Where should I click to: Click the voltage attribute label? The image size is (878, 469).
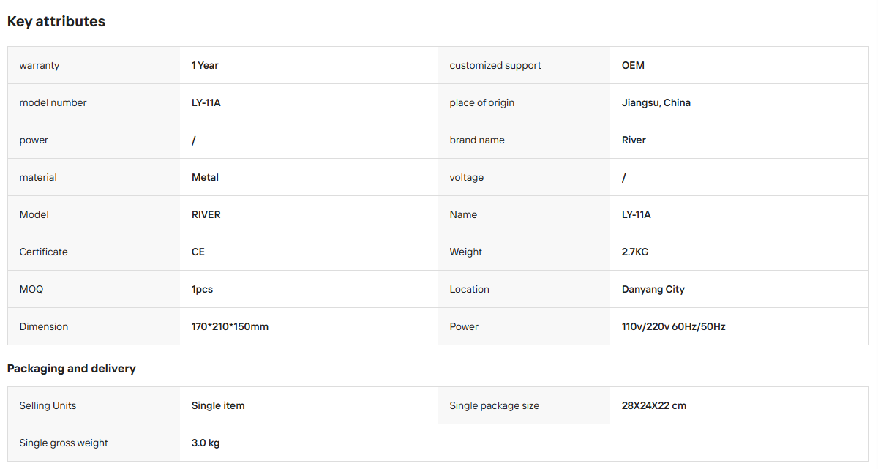[467, 177]
